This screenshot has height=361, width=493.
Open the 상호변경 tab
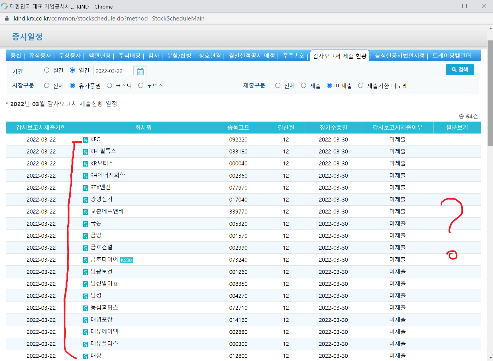210,56
